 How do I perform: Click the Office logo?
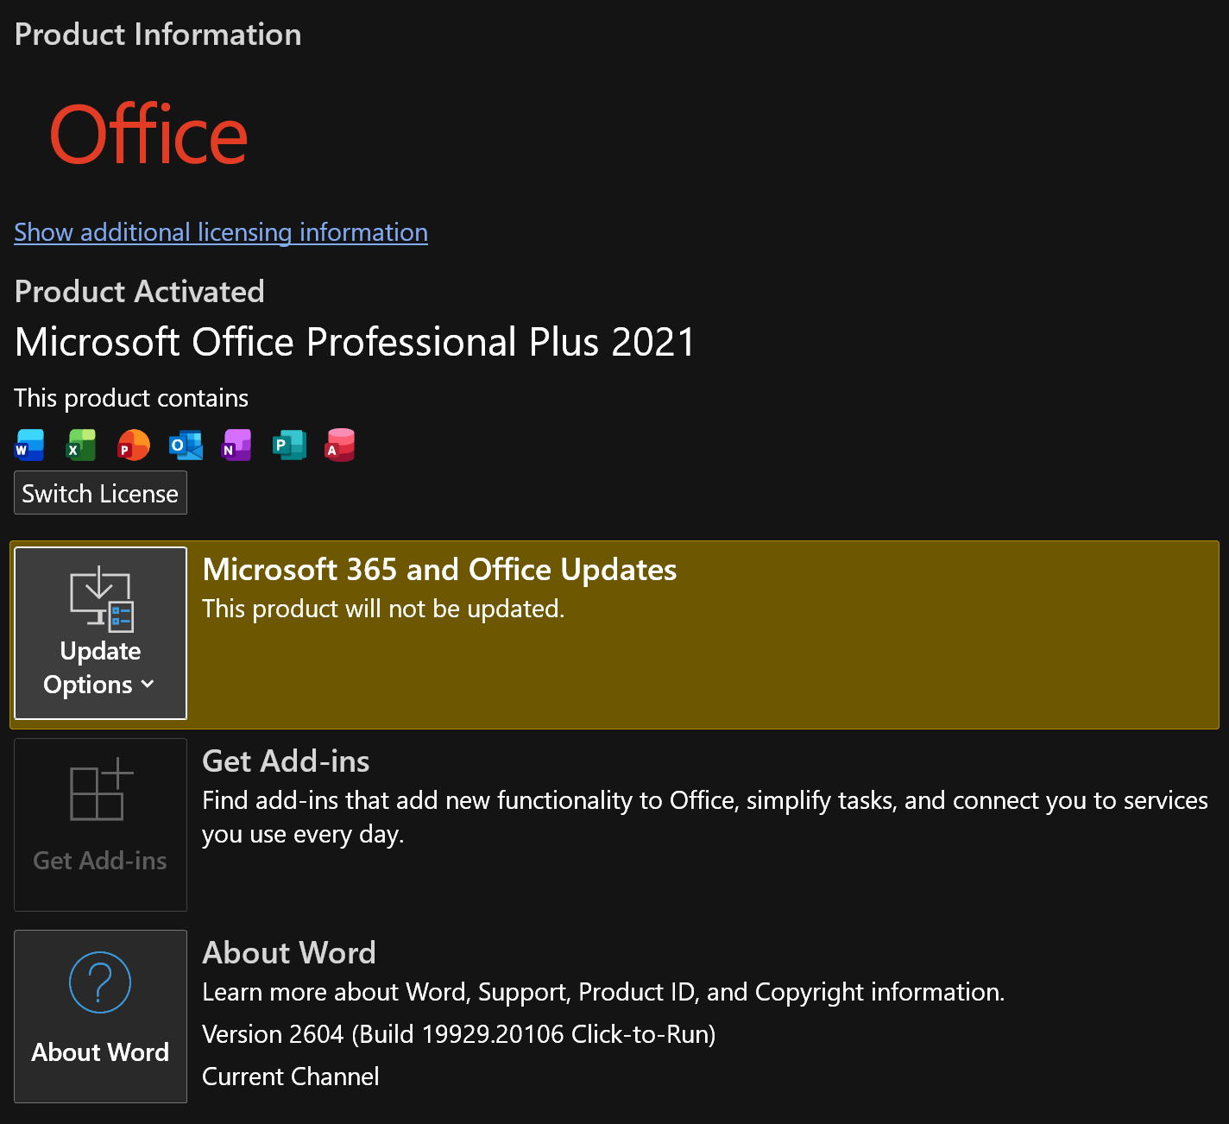click(x=148, y=134)
